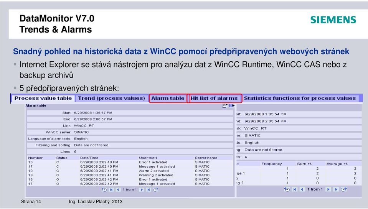This screenshot has width=368, height=209.
Task: Click Start value '6/29/2008 1:36:57 PM'
Action: point(93,113)
